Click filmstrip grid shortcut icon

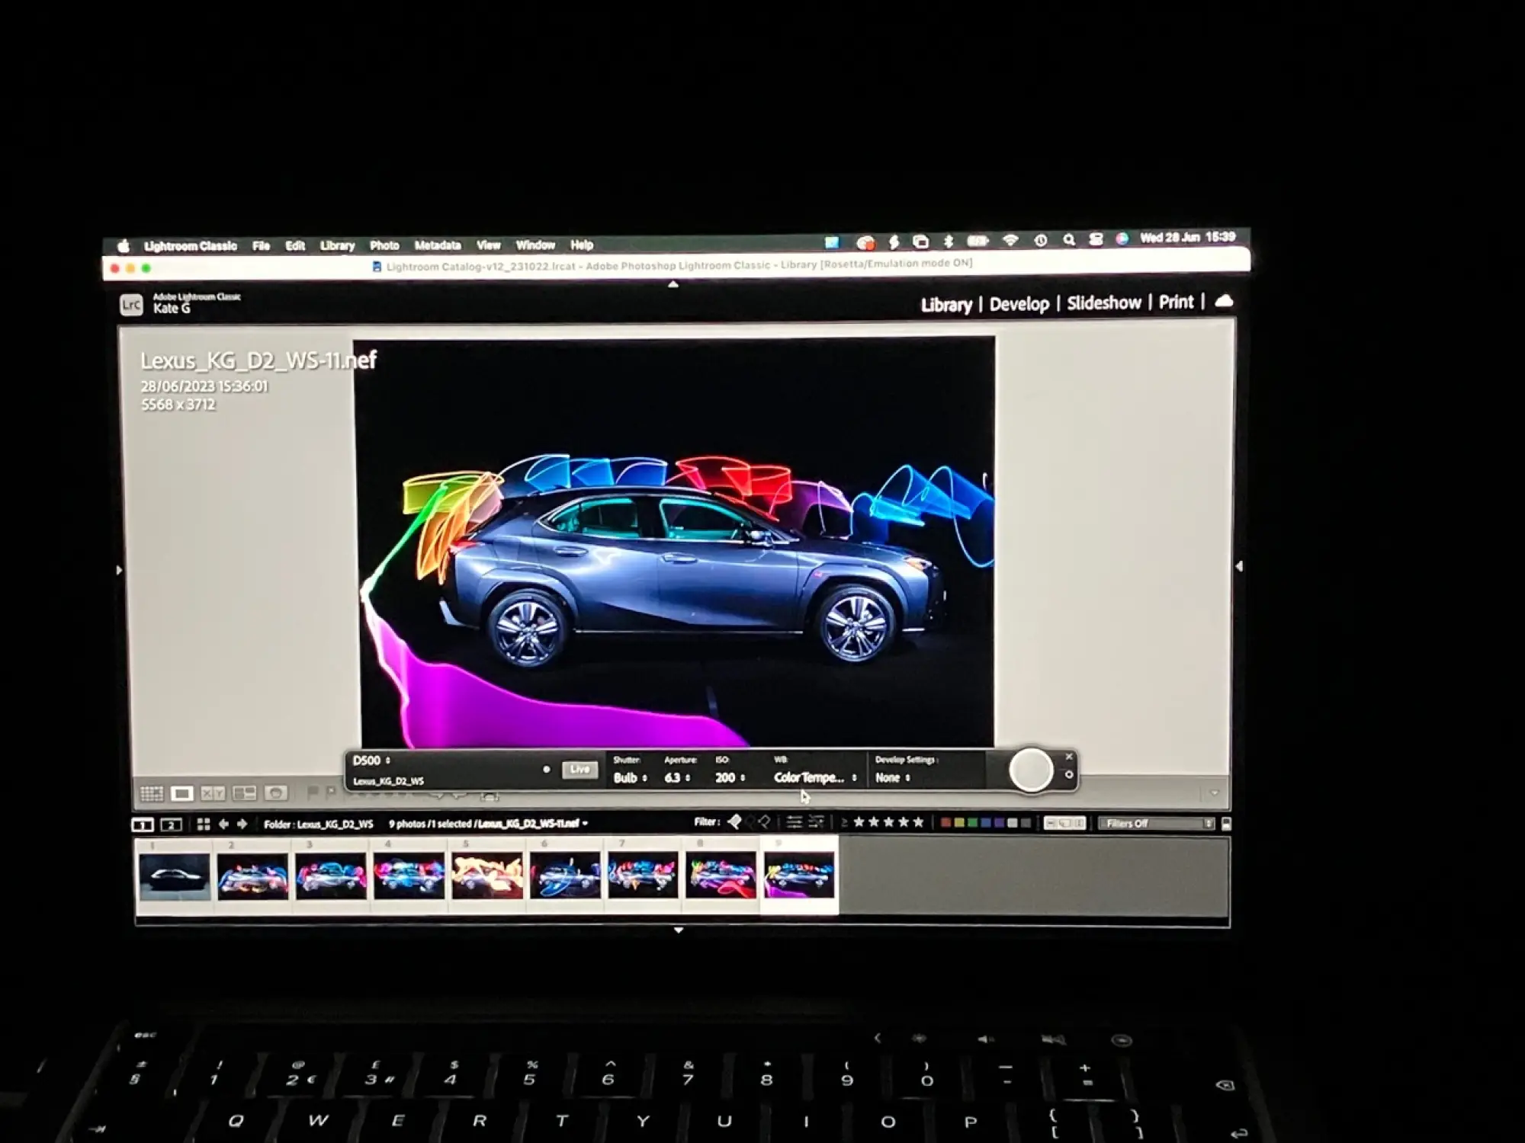click(204, 824)
